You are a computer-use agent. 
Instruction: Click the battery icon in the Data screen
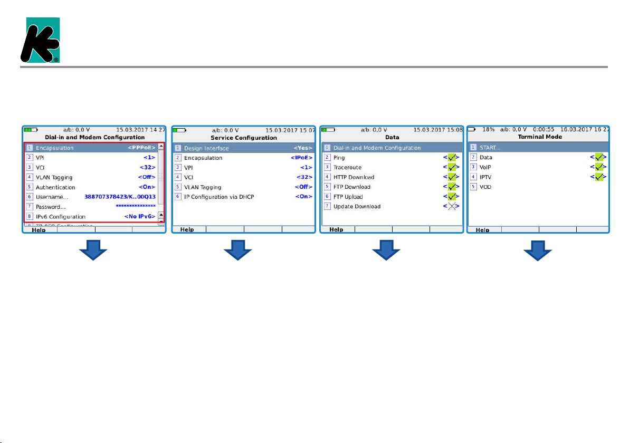[328, 130]
